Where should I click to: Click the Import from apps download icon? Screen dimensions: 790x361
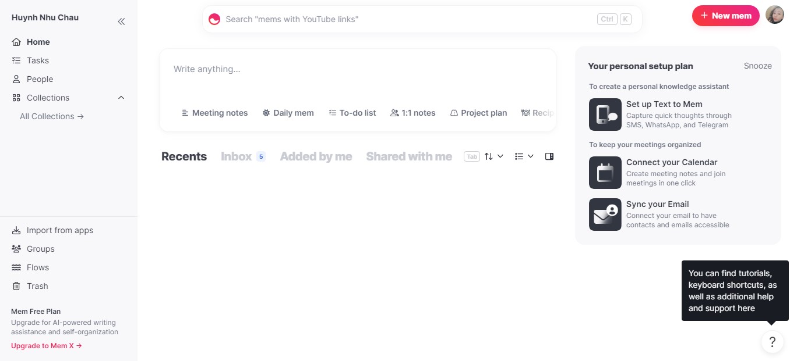[16, 230]
